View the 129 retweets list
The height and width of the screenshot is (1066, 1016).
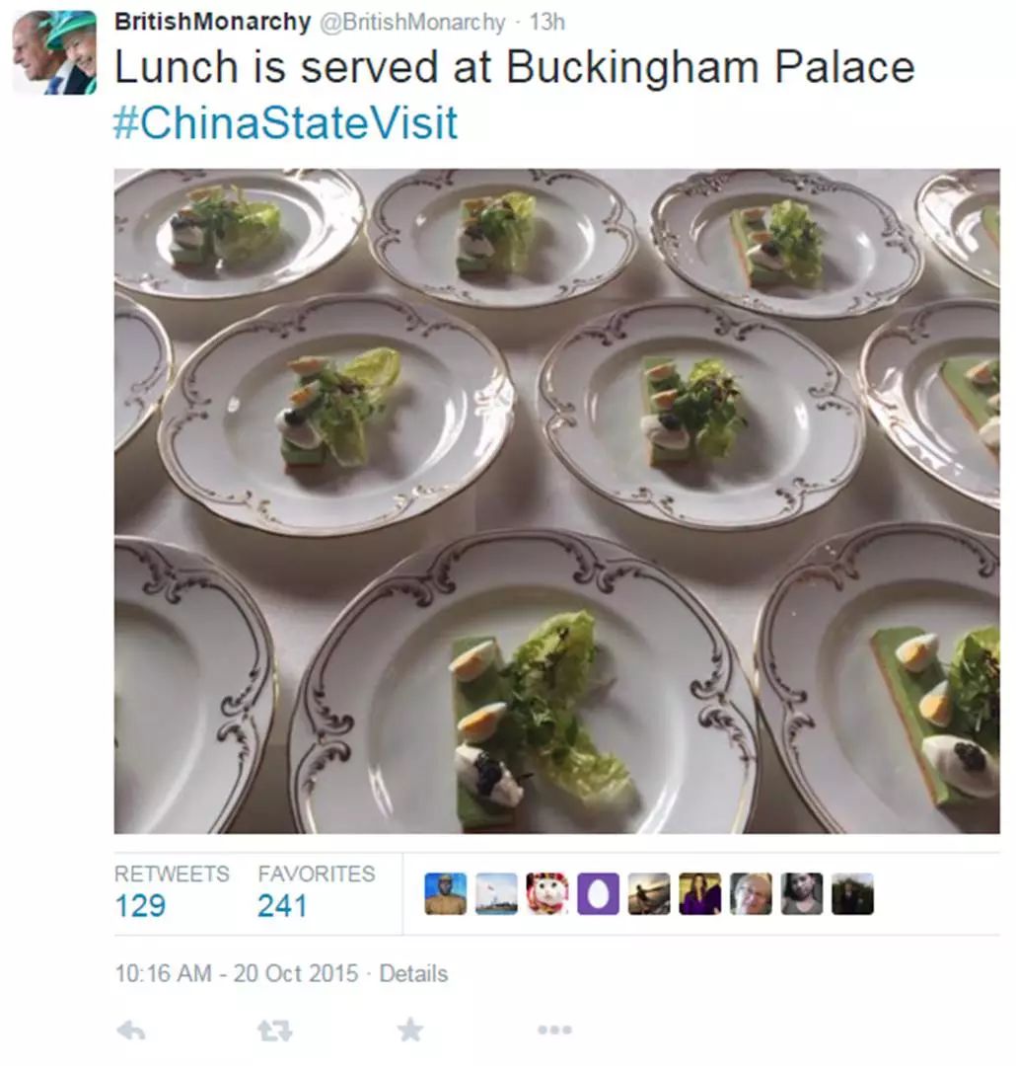click(172, 892)
